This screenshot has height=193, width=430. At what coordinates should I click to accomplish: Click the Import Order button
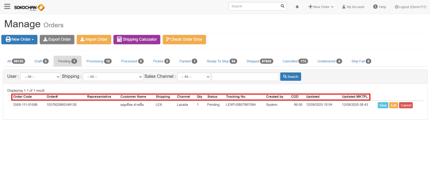point(94,39)
